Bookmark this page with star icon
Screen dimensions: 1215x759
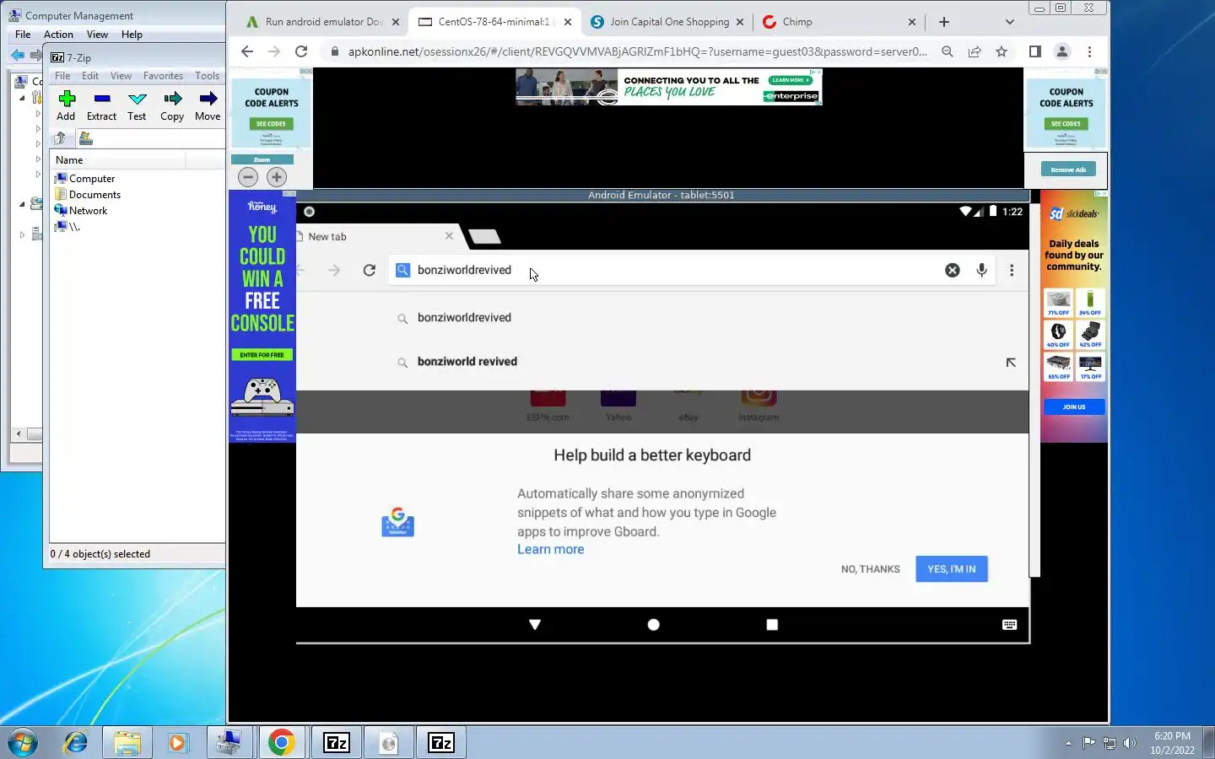[x=1002, y=51]
